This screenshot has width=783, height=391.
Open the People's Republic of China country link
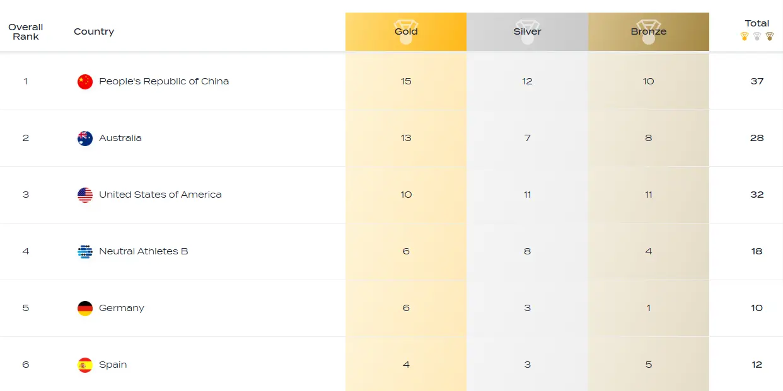click(x=164, y=81)
